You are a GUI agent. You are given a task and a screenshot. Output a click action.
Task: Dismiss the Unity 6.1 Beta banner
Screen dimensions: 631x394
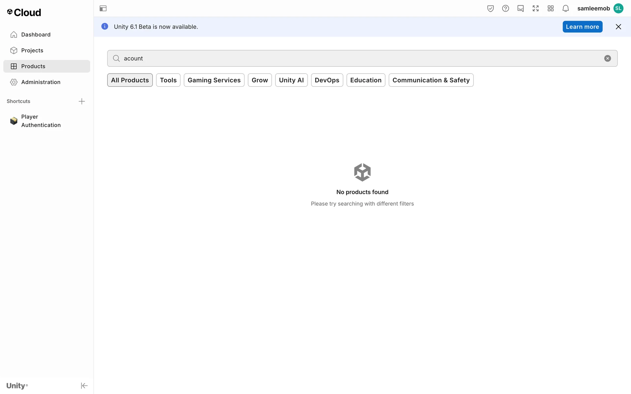[618, 27]
